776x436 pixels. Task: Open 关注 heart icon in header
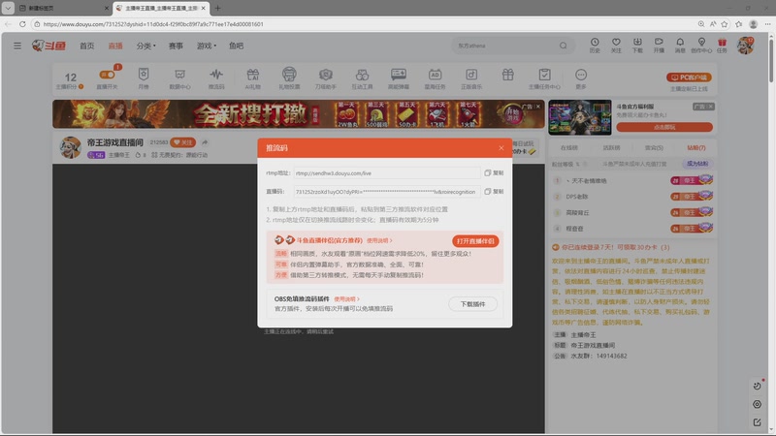coord(616,46)
